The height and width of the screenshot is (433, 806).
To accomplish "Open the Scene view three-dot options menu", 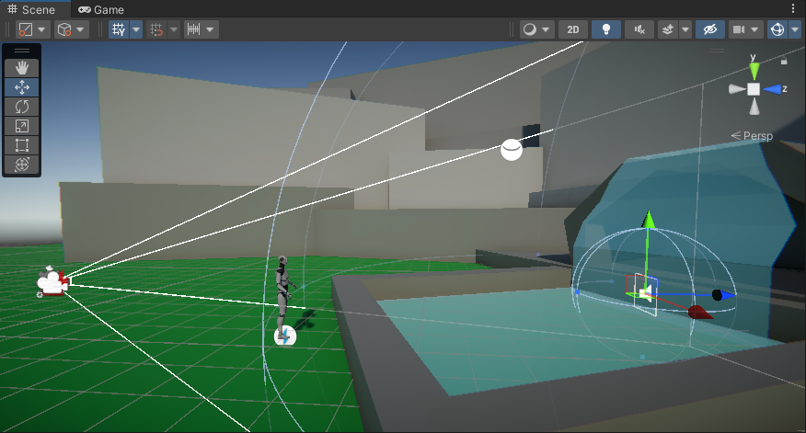I will (x=793, y=8).
